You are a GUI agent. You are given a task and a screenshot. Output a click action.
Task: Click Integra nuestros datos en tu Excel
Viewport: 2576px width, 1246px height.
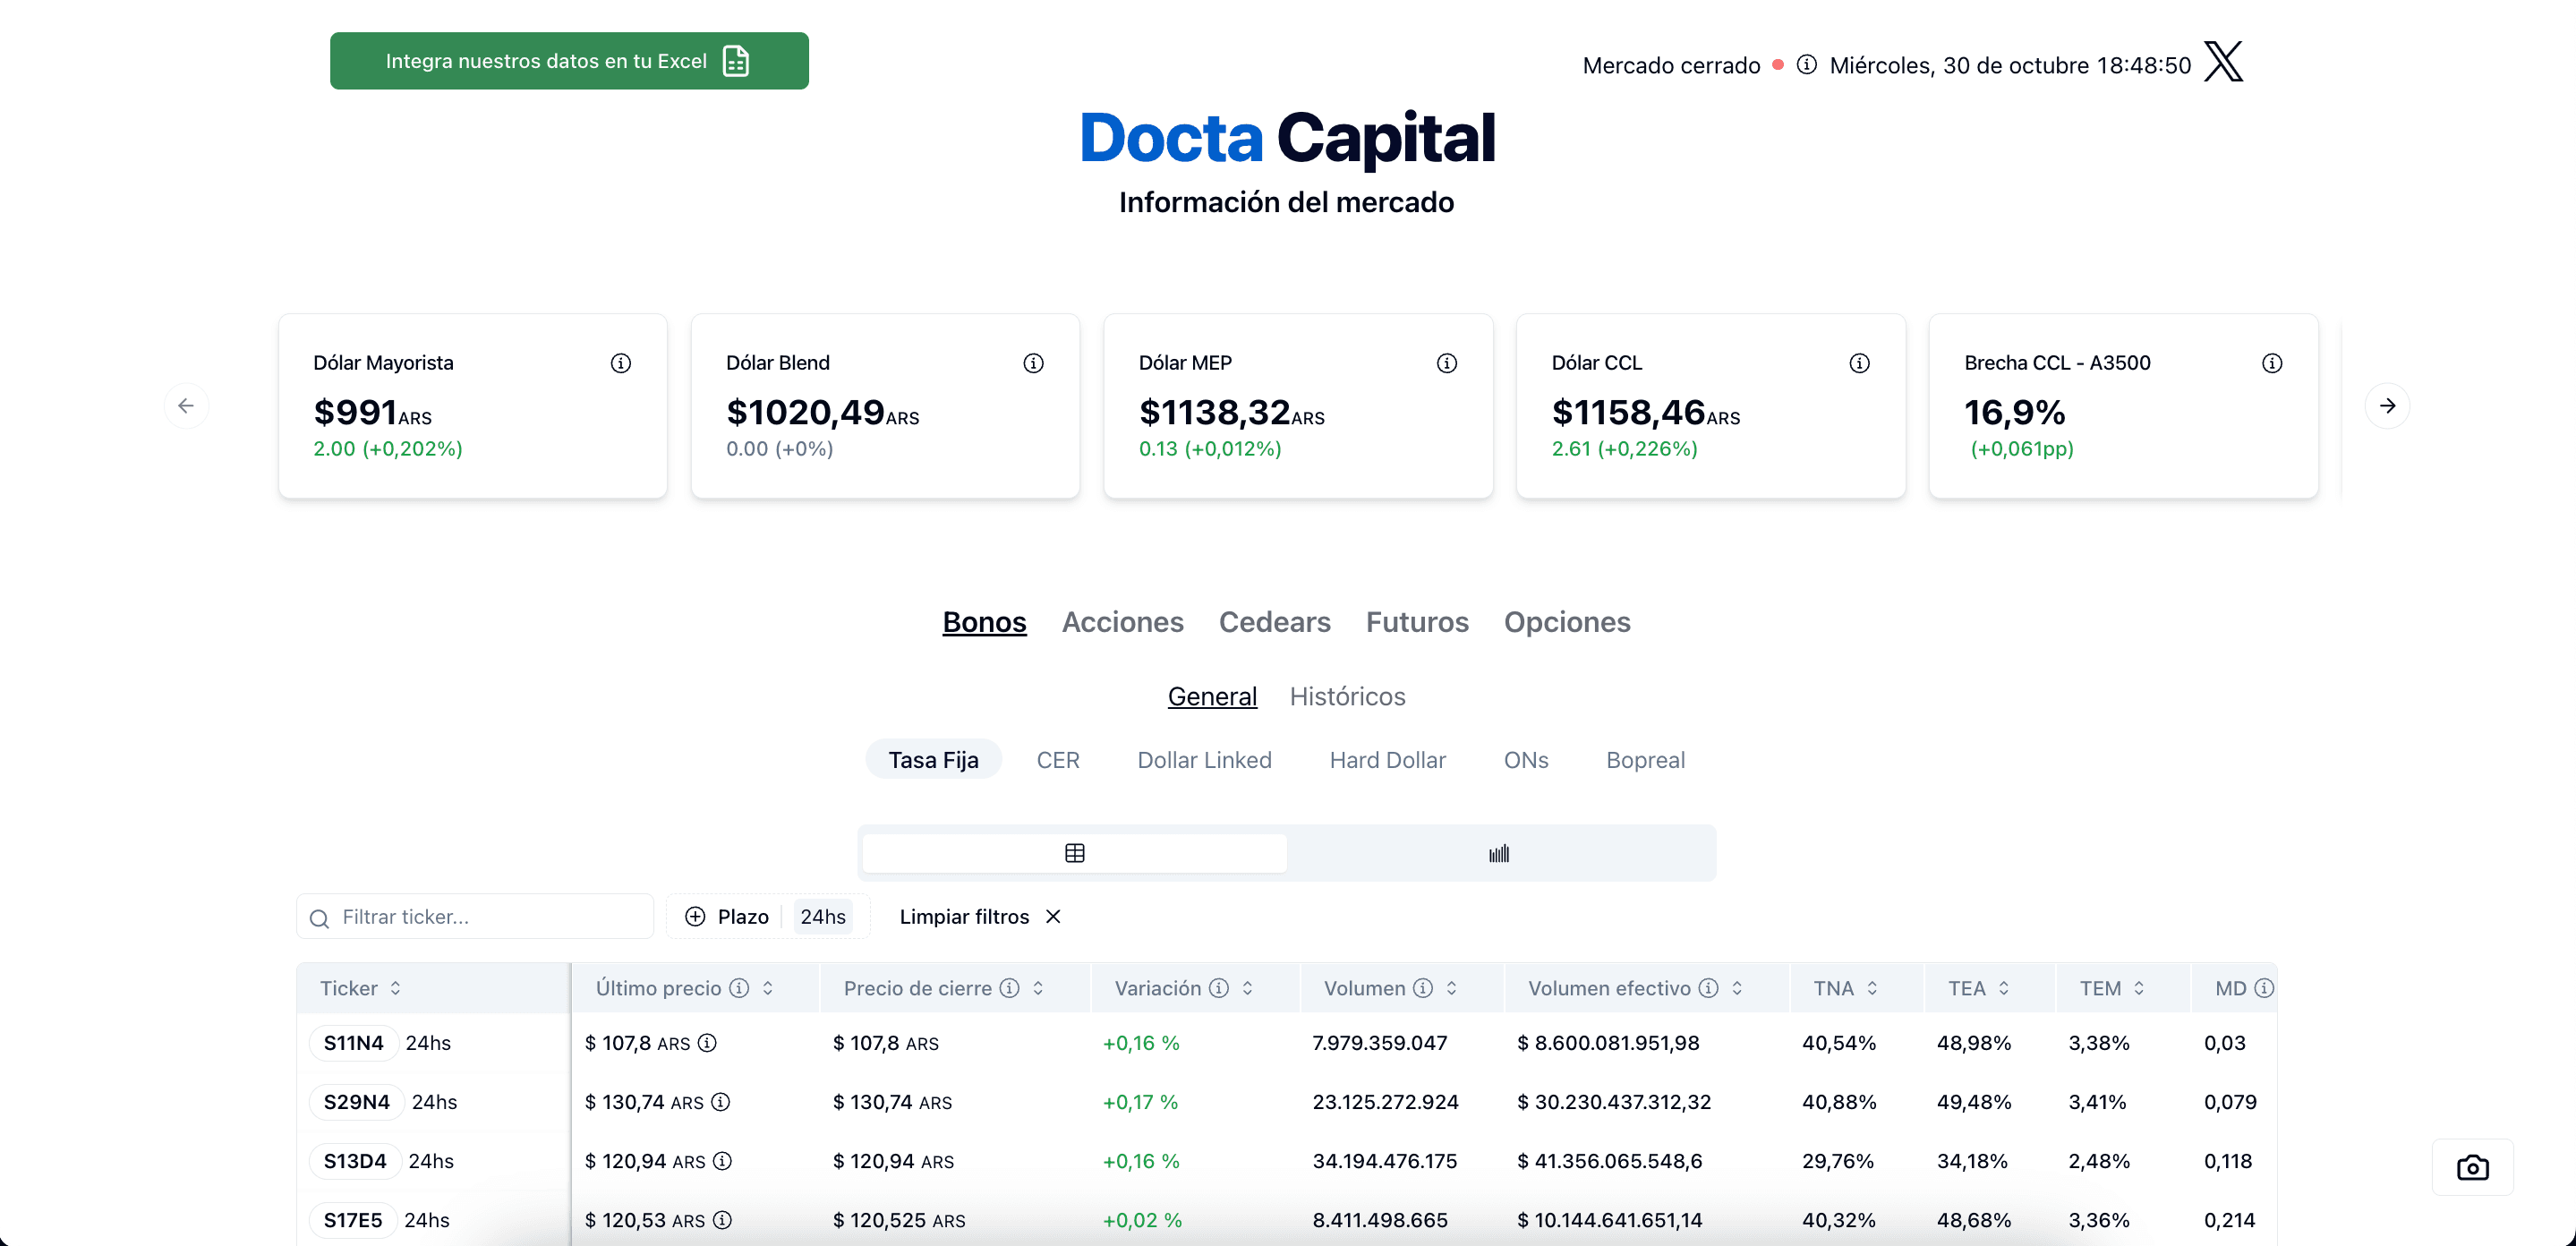(569, 61)
